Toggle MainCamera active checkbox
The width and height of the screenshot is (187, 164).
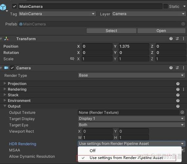pyautogui.click(x=14, y=6)
